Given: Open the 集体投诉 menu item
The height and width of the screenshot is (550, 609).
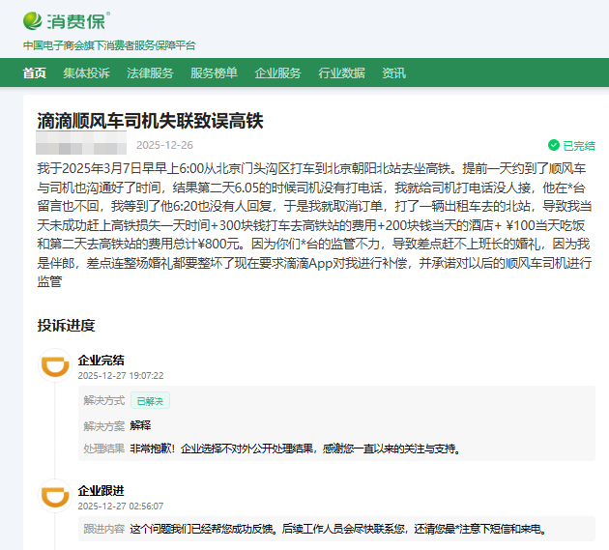Looking at the screenshot, I should tap(86, 73).
